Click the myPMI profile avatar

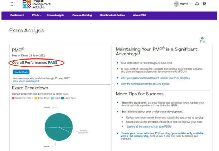(176, 4)
